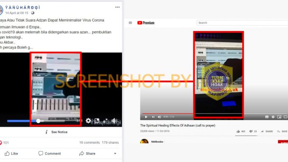Viewport: 288px width, 162px height.
Task: Open the Facebook video settings gear
Action: pos(88,121)
